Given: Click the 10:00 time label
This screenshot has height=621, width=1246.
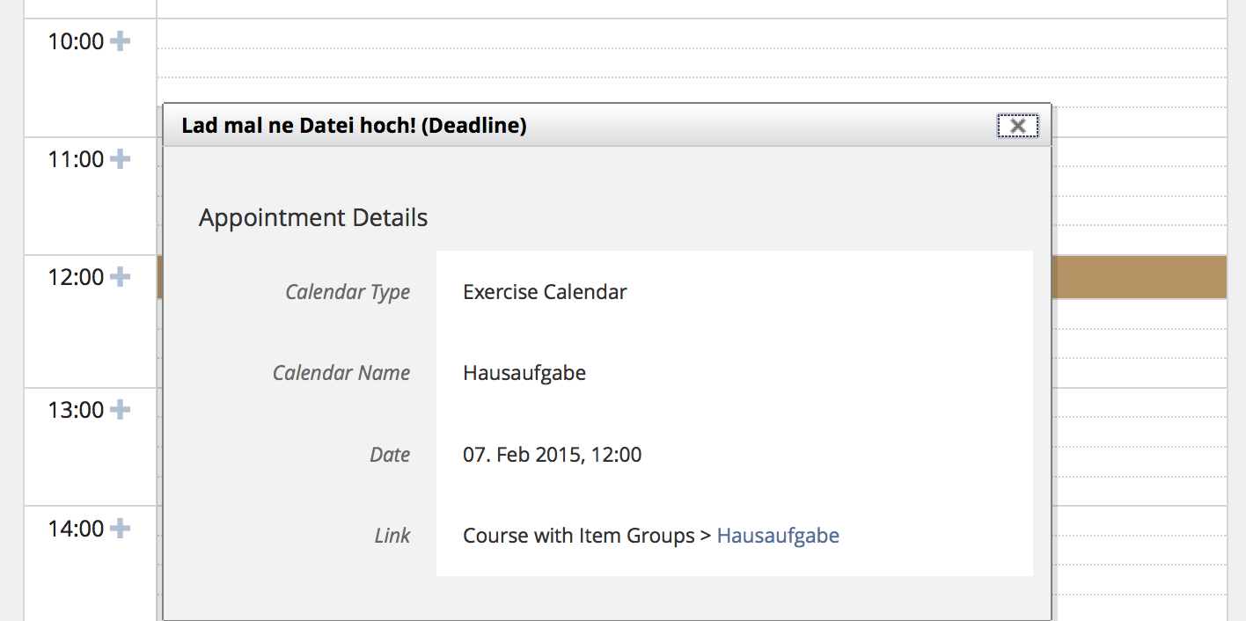Looking at the screenshot, I should coord(76,41).
